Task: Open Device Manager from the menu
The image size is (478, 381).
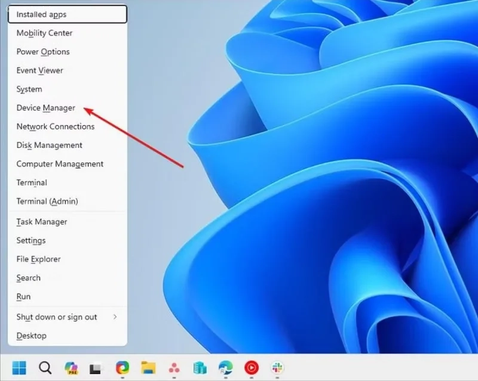Action: click(x=68, y=108)
